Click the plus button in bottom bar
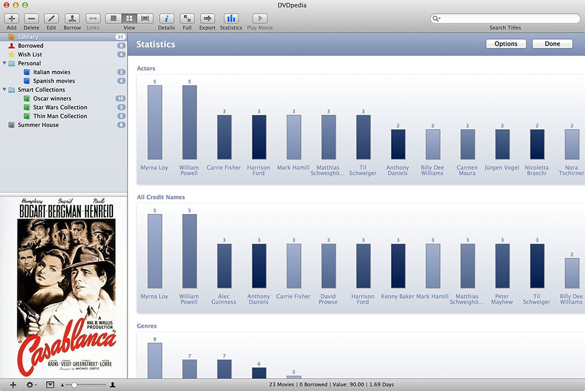Screen dimensions: 585x391 tap(13, 385)
